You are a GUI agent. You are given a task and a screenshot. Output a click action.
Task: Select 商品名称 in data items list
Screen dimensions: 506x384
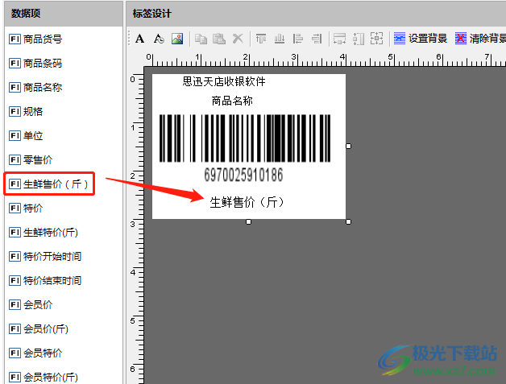(35, 88)
